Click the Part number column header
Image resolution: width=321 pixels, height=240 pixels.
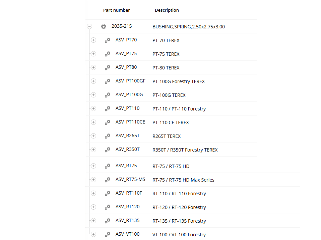click(x=117, y=10)
